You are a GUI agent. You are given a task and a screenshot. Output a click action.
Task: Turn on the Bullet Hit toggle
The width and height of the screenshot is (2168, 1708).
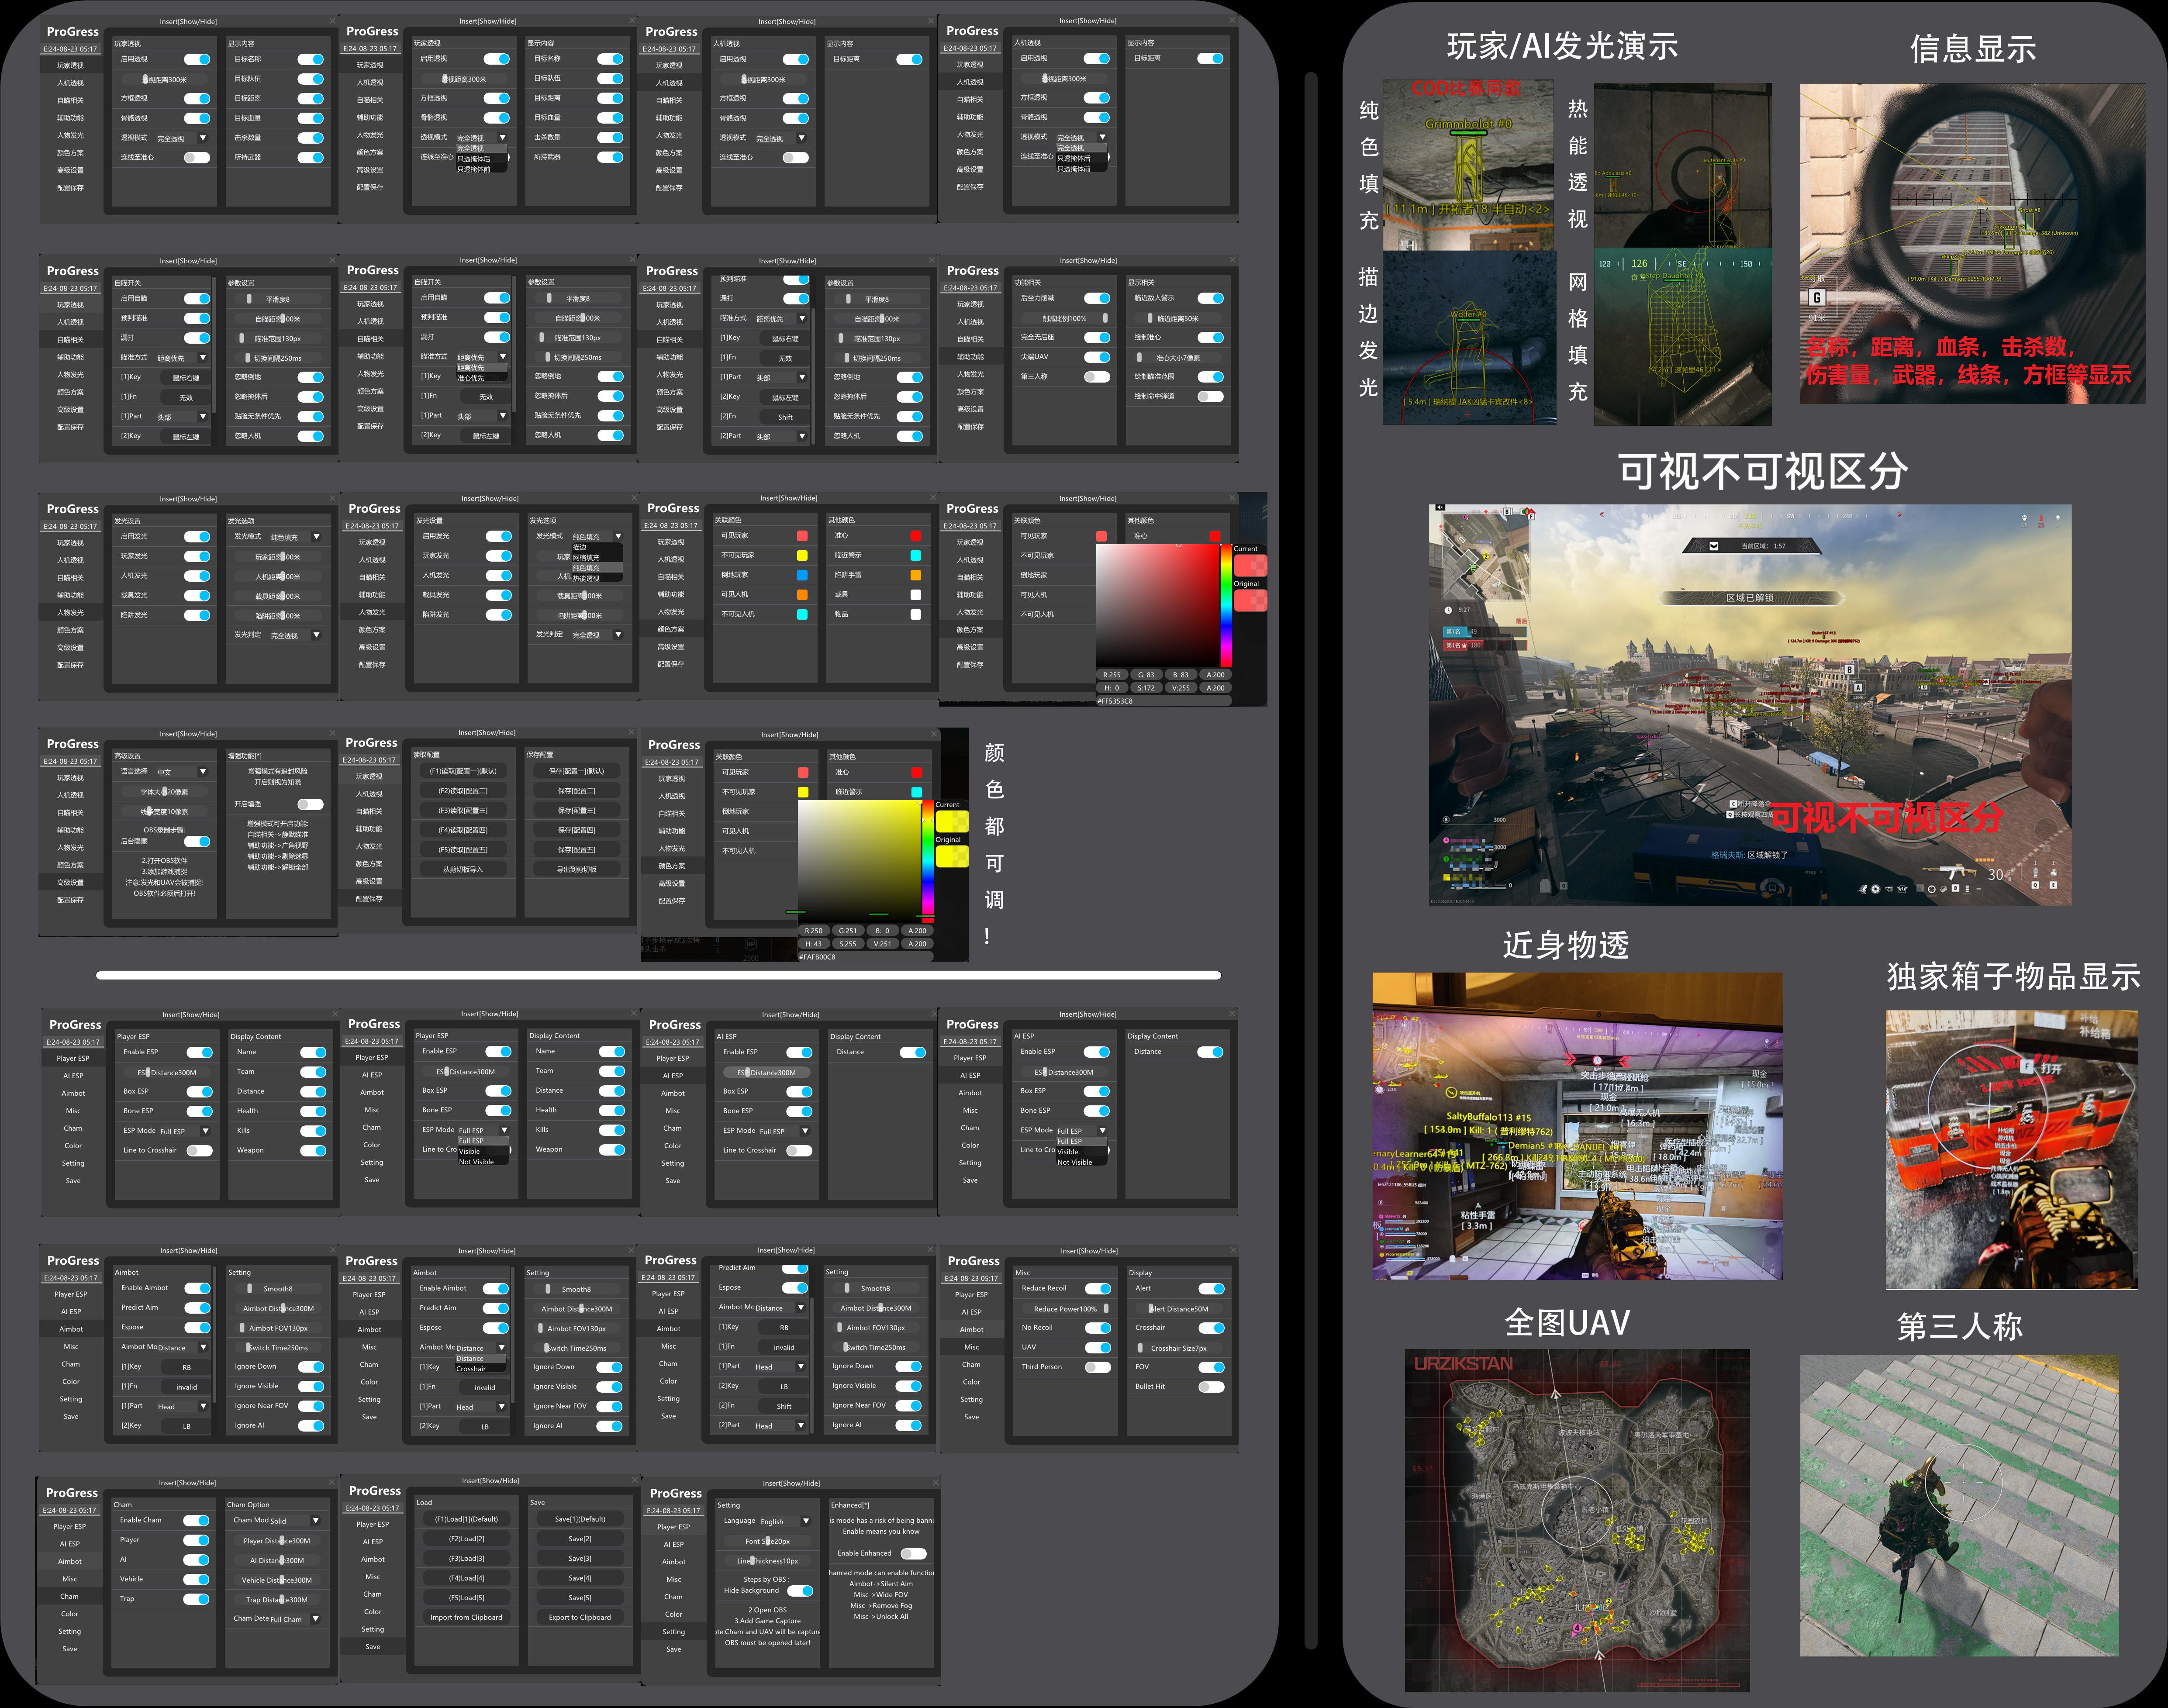[x=1211, y=1386]
